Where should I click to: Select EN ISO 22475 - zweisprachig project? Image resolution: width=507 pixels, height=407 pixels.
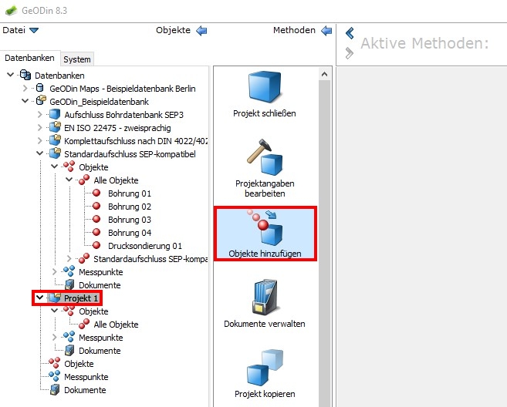click(117, 128)
